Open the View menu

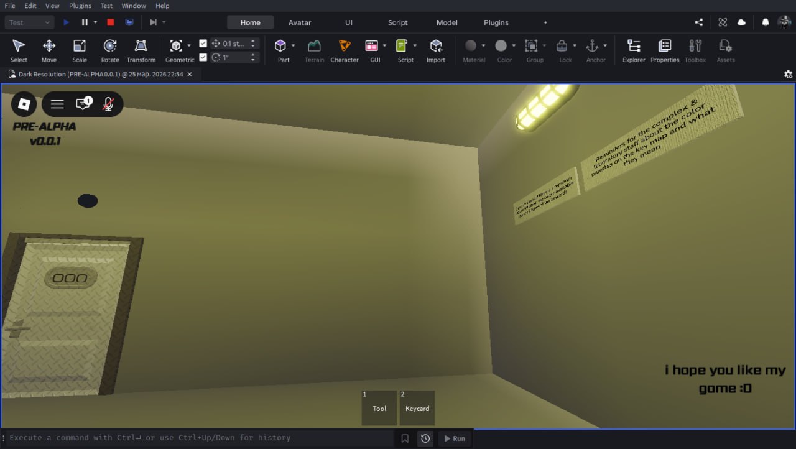coord(52,6)
